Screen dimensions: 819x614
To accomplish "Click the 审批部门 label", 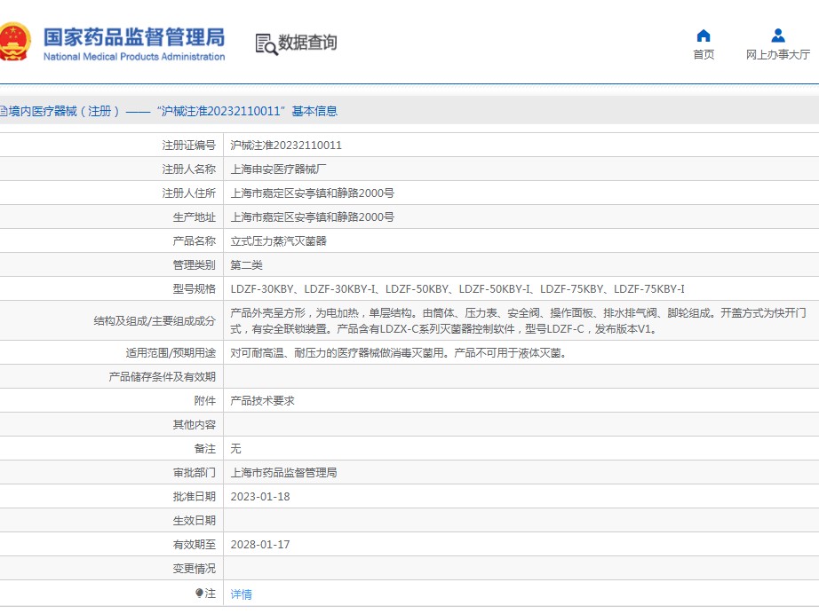I will 194,473.
